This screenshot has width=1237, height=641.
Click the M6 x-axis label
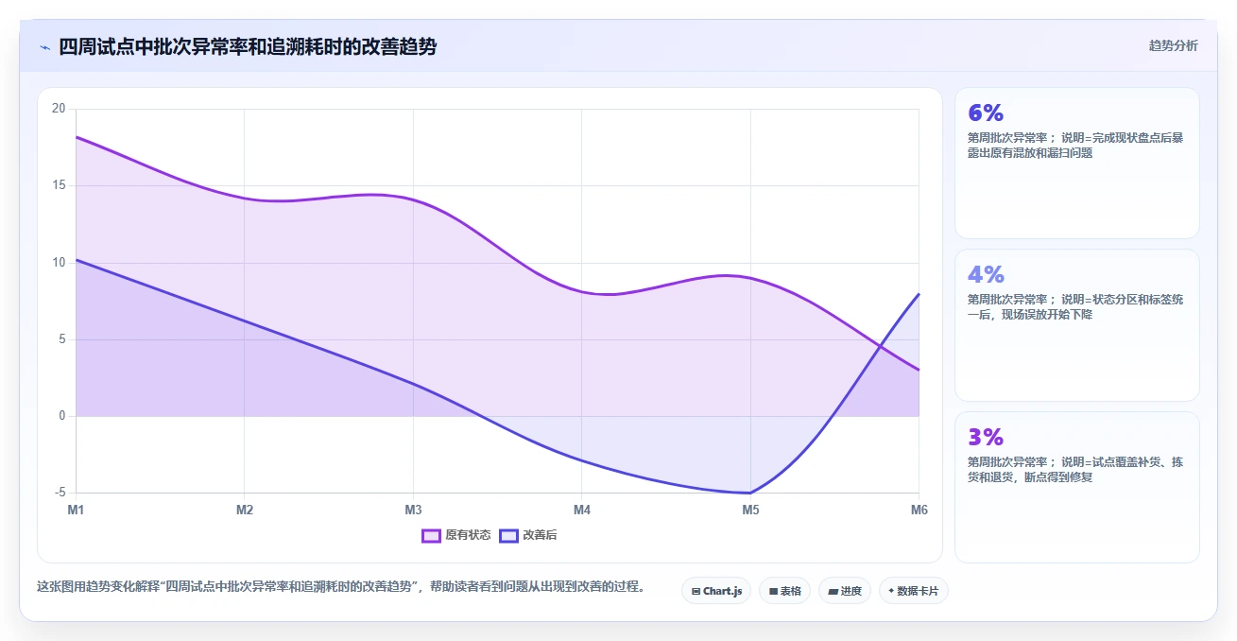(919, 510)
